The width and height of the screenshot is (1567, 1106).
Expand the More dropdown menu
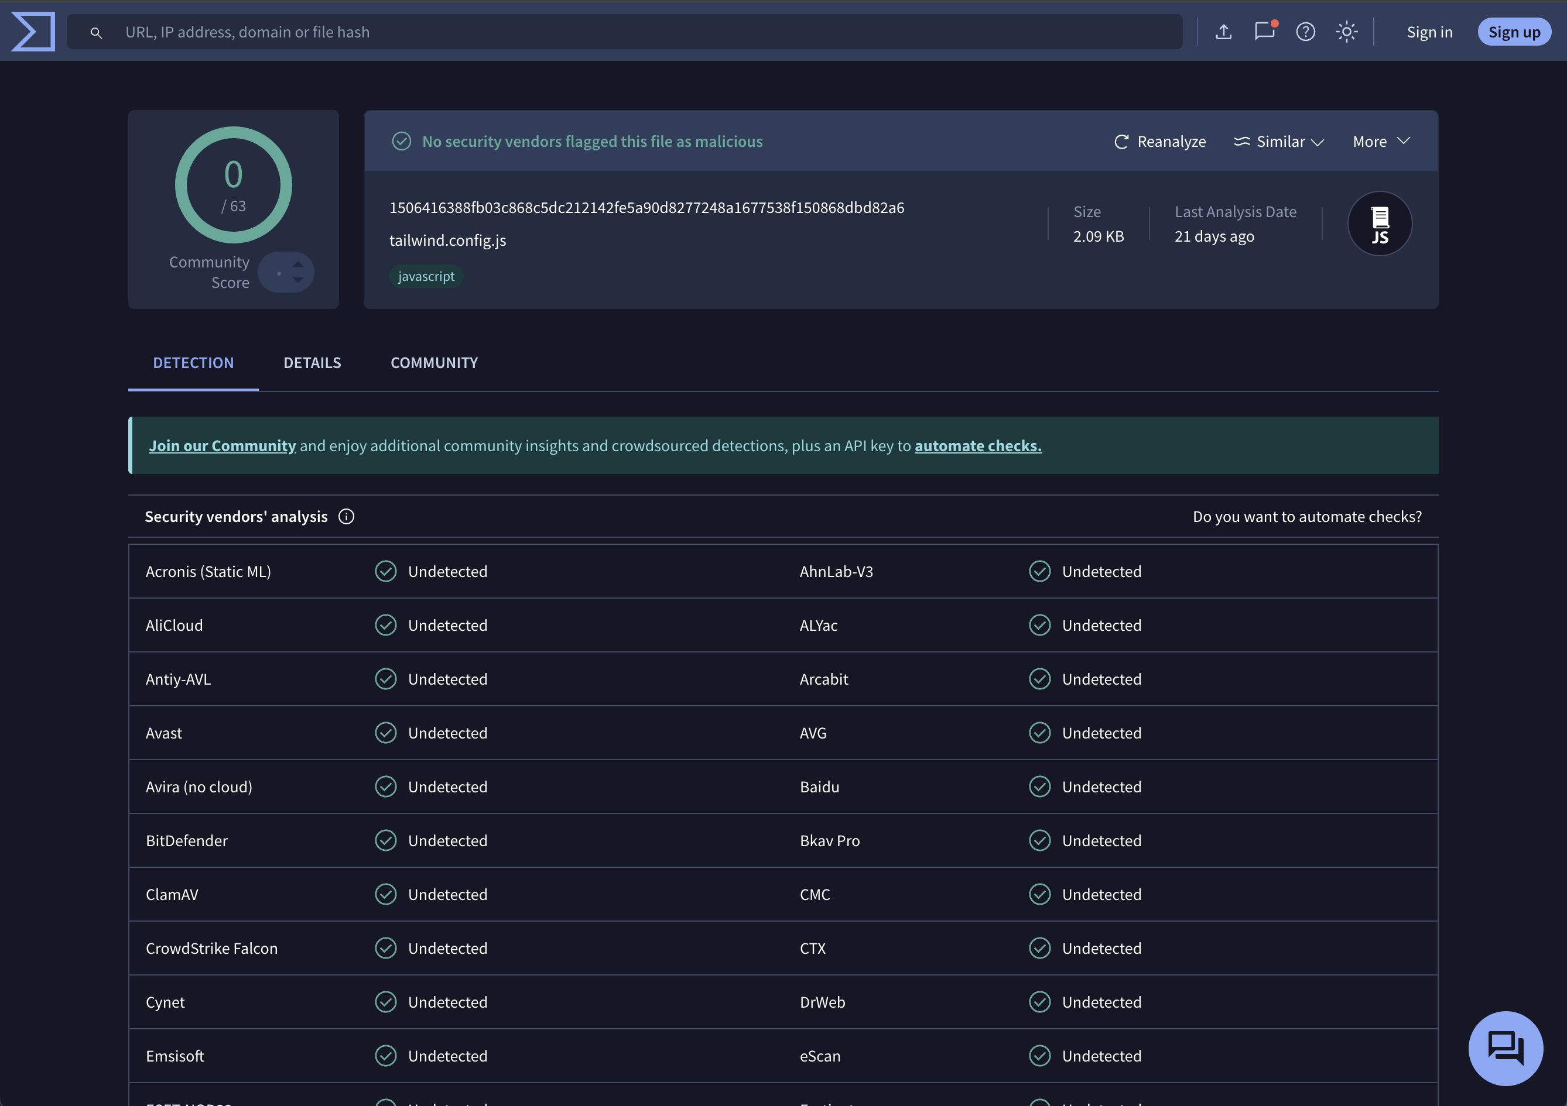click(1381, 142)
